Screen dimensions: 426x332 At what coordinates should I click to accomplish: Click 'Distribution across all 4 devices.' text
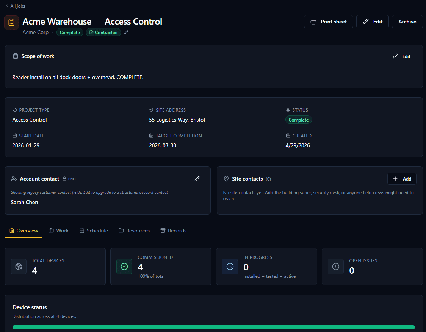44,316
